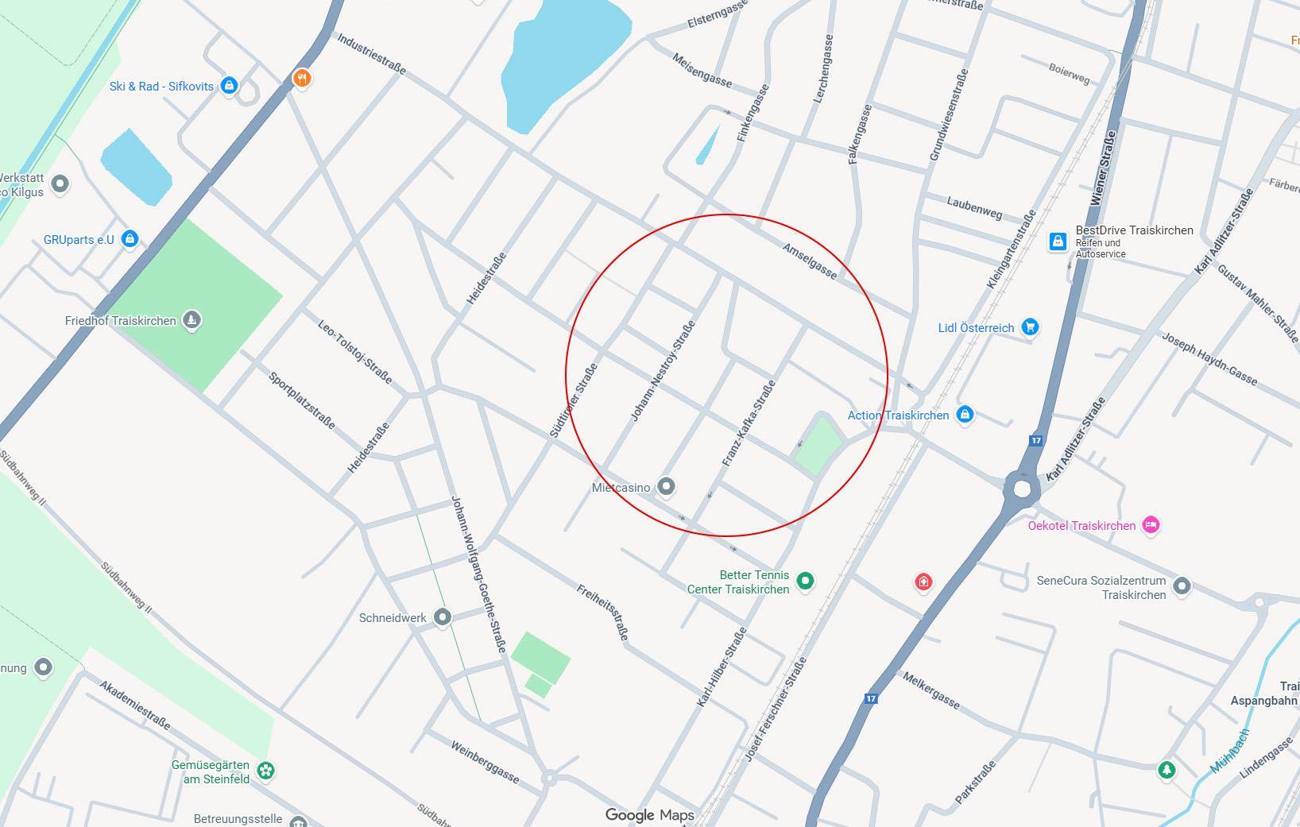Select the orange restaurant marker on Industriestraße

(301, 78)
